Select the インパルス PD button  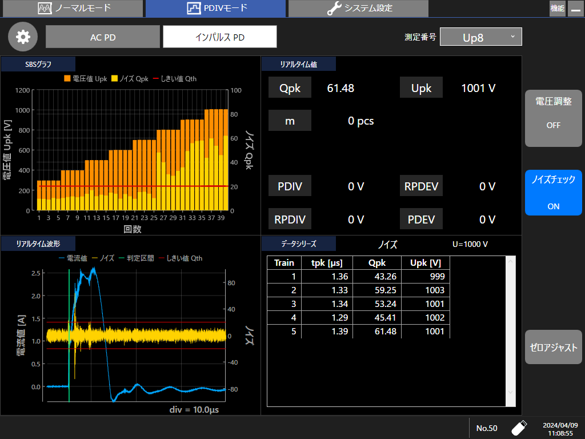pyautogui.click(x=220, y=37)
